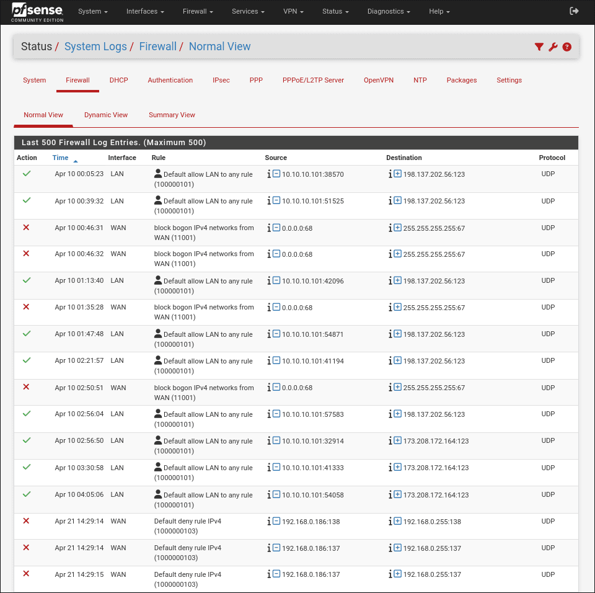Click minus icon beside source 10.10.10.101:51525
This screenshot has width=595, height=593.
pos(276,200)
